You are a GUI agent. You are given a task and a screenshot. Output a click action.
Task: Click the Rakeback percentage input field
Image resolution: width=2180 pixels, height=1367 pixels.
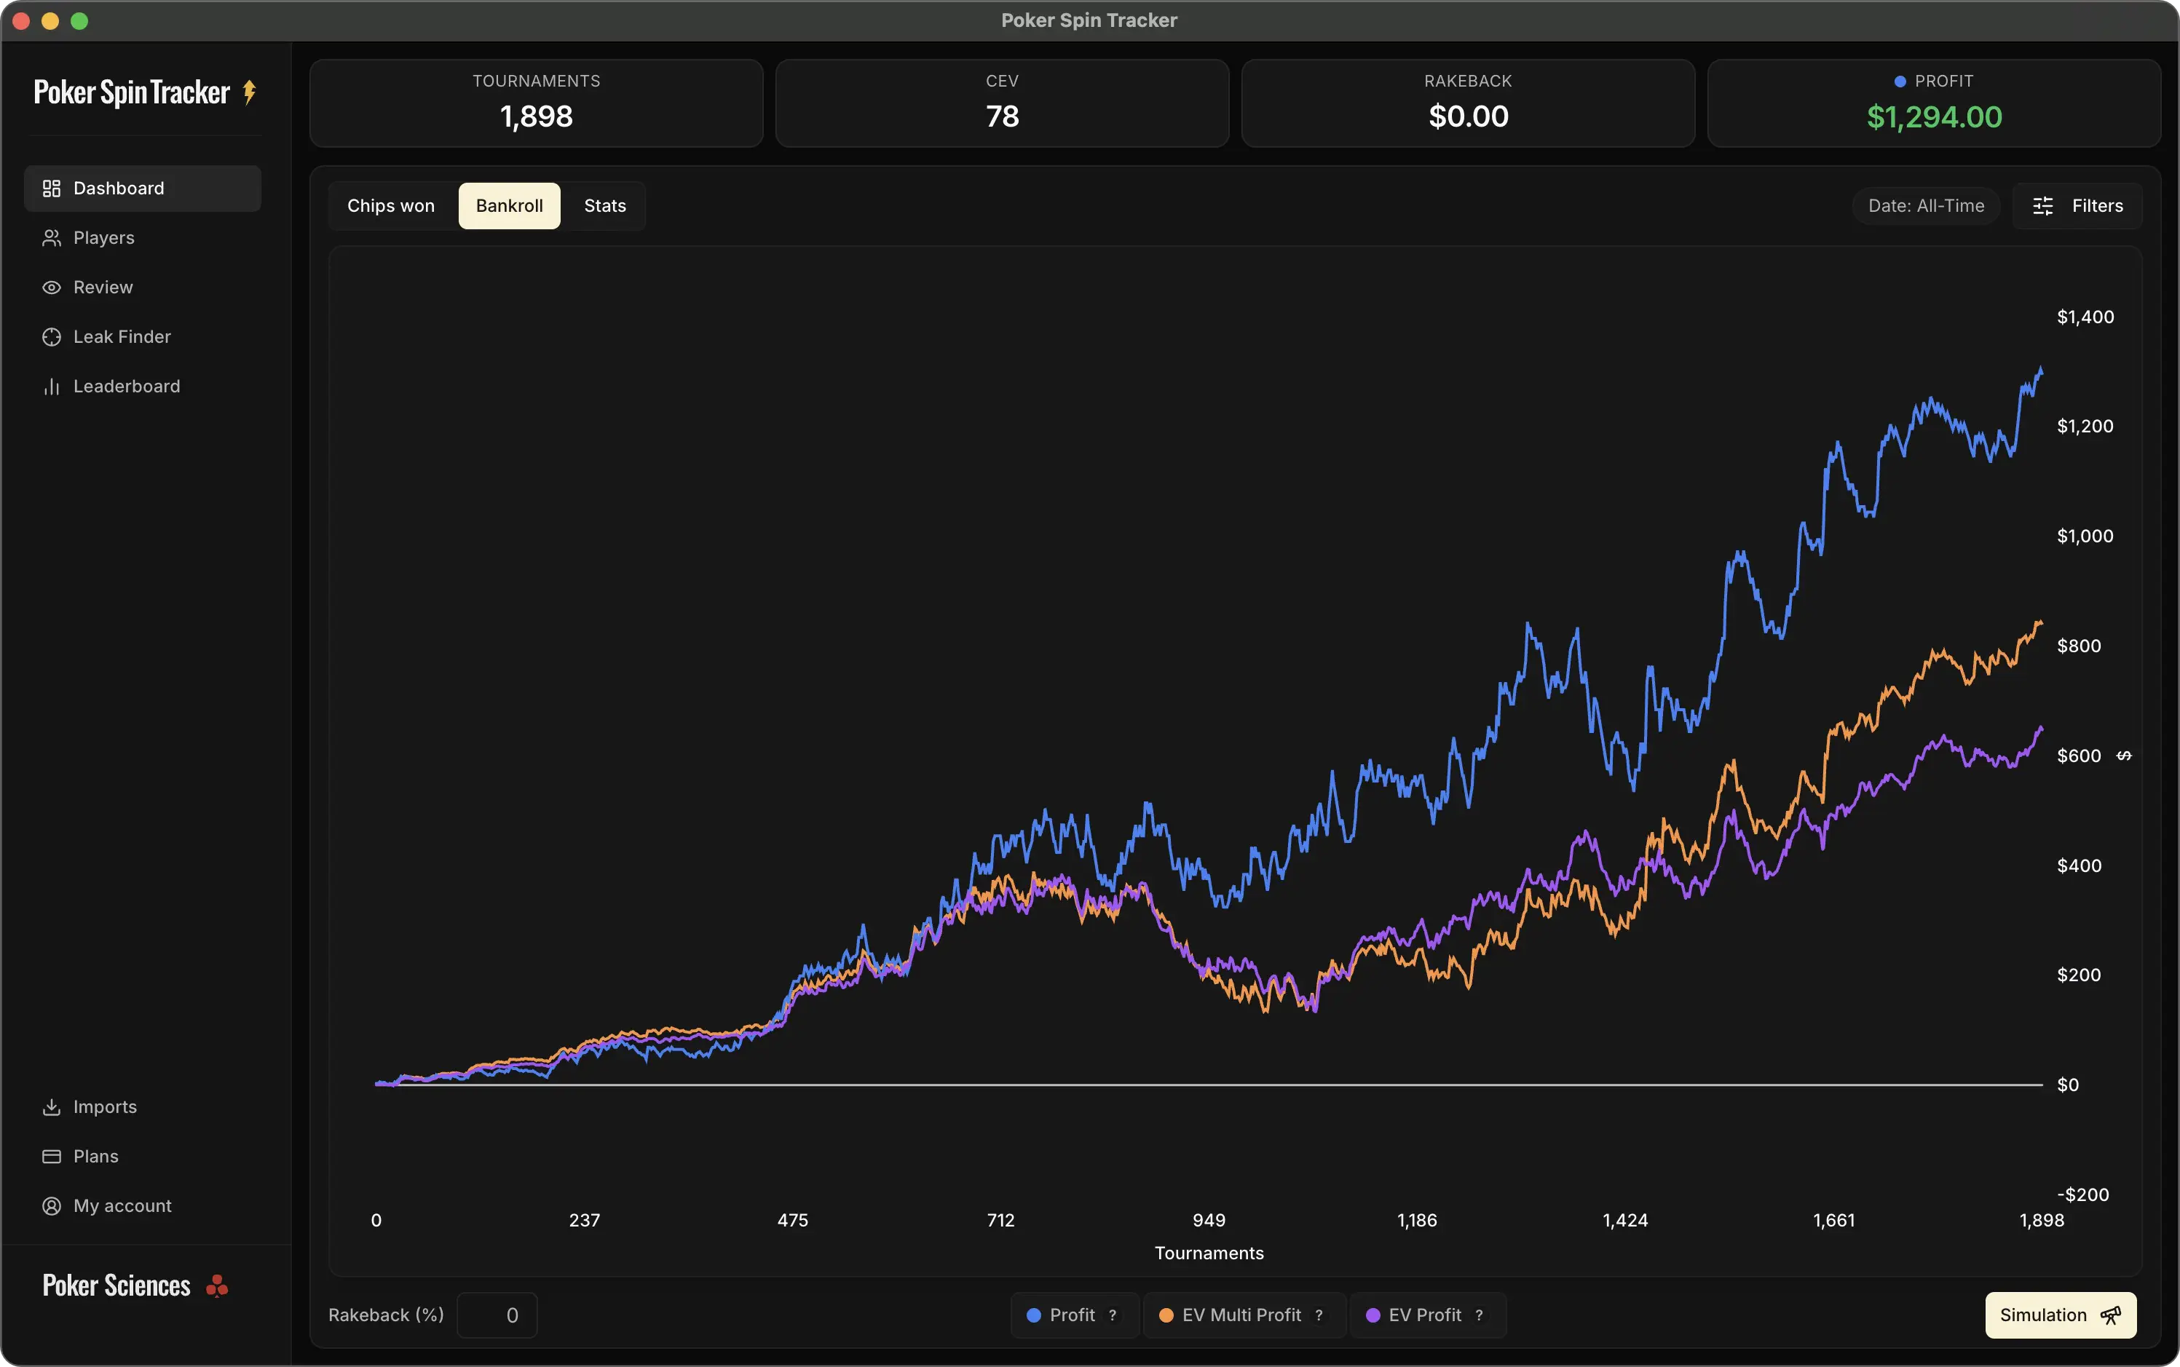497,1315
